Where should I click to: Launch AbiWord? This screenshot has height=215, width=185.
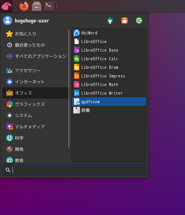(x=109, y=33)
